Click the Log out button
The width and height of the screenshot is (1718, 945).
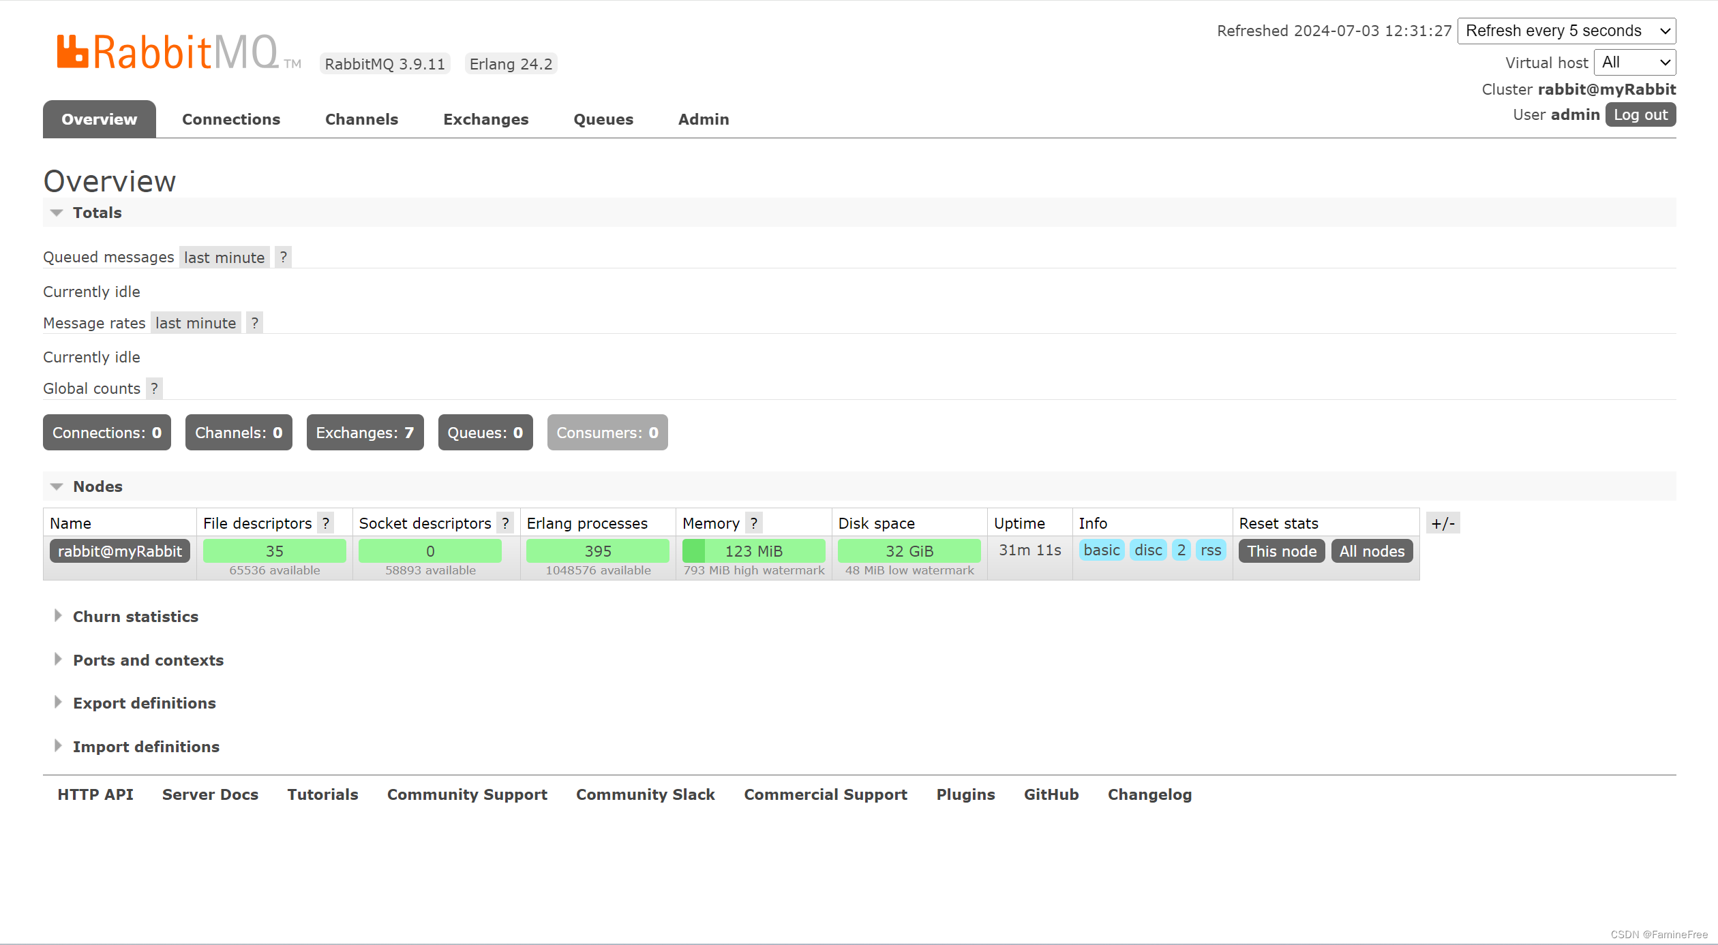[x=1640, y=114]
